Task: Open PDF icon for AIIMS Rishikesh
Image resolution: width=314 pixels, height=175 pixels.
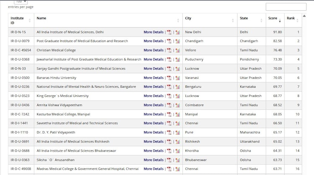Action: (169, 142)
